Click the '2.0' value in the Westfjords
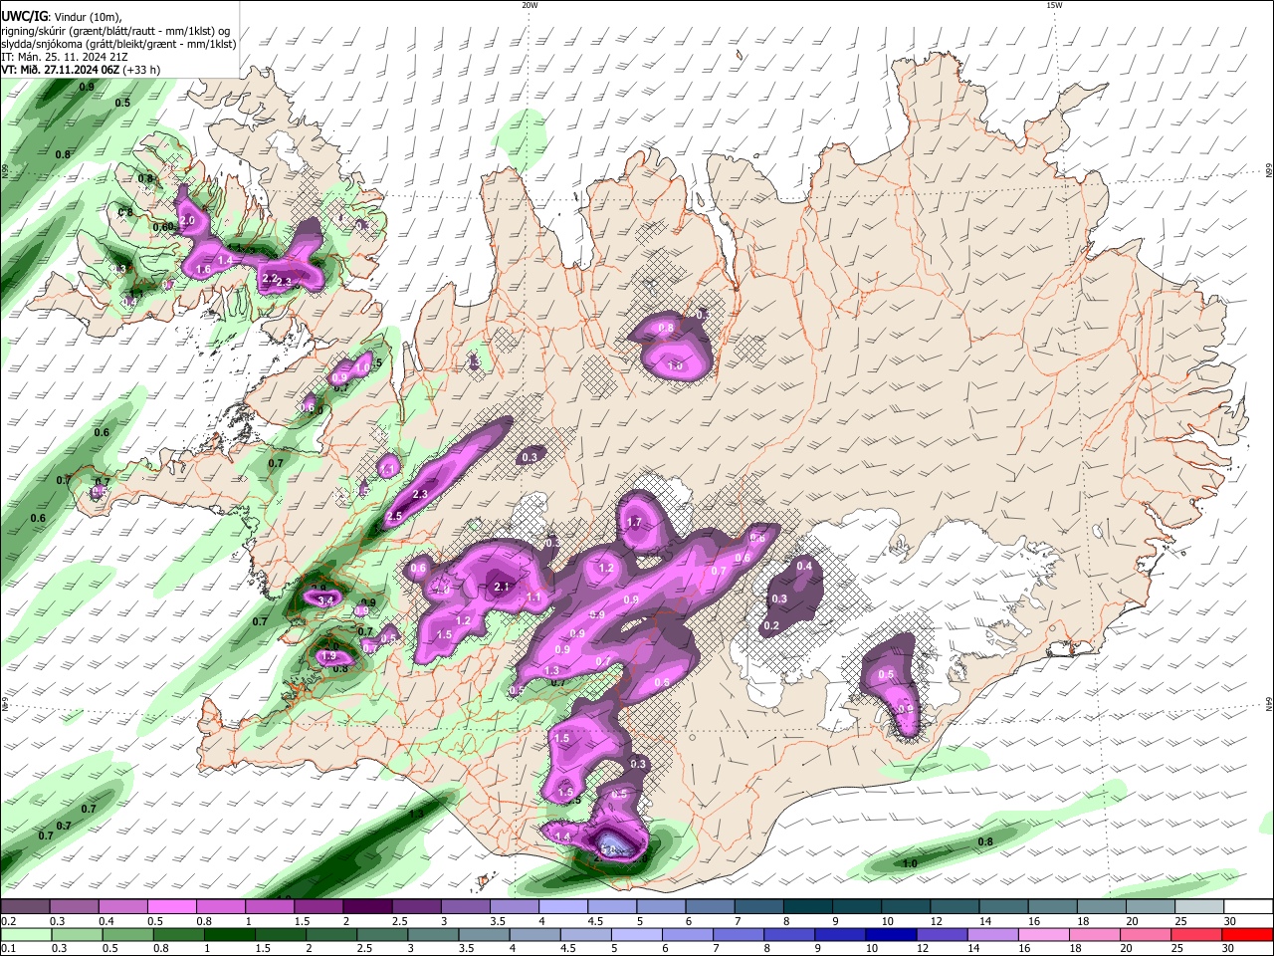The width and height of the screenshot is (1274, 956). (187, 219)
